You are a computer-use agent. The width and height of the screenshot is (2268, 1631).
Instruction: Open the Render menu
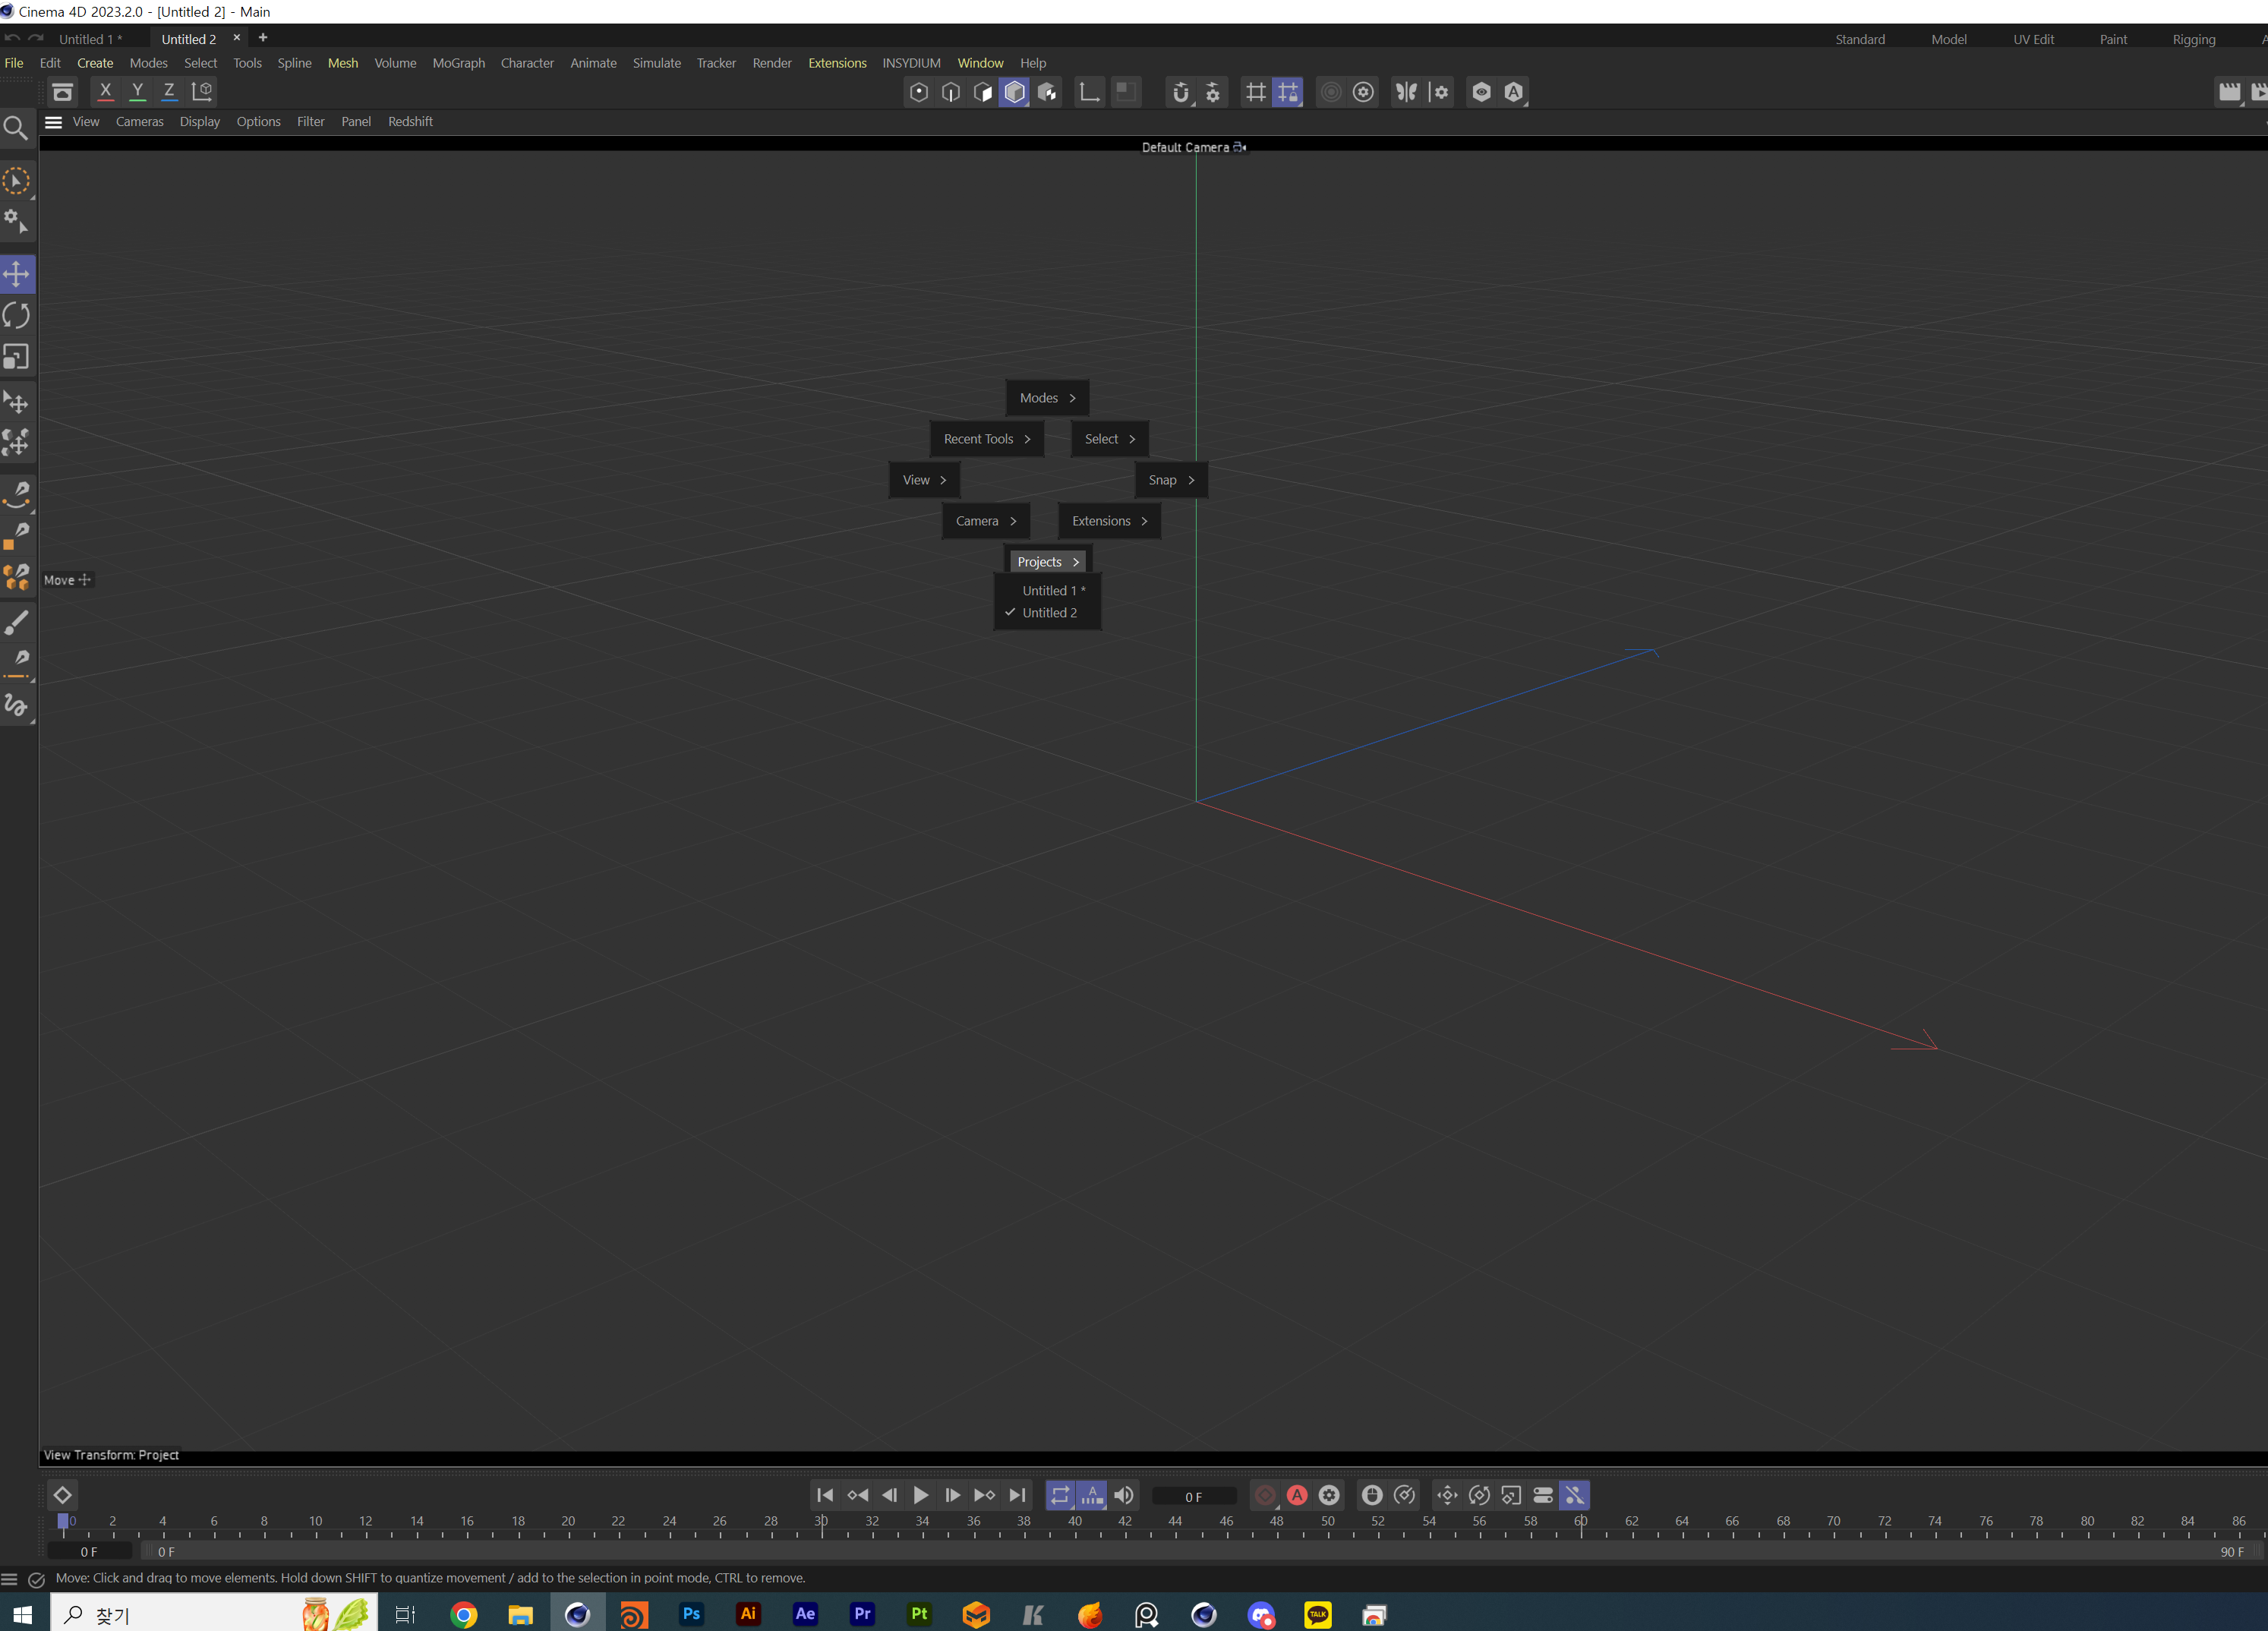click(x=771, y=63)
